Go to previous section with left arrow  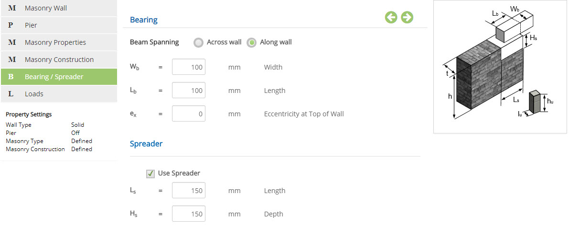391,17
